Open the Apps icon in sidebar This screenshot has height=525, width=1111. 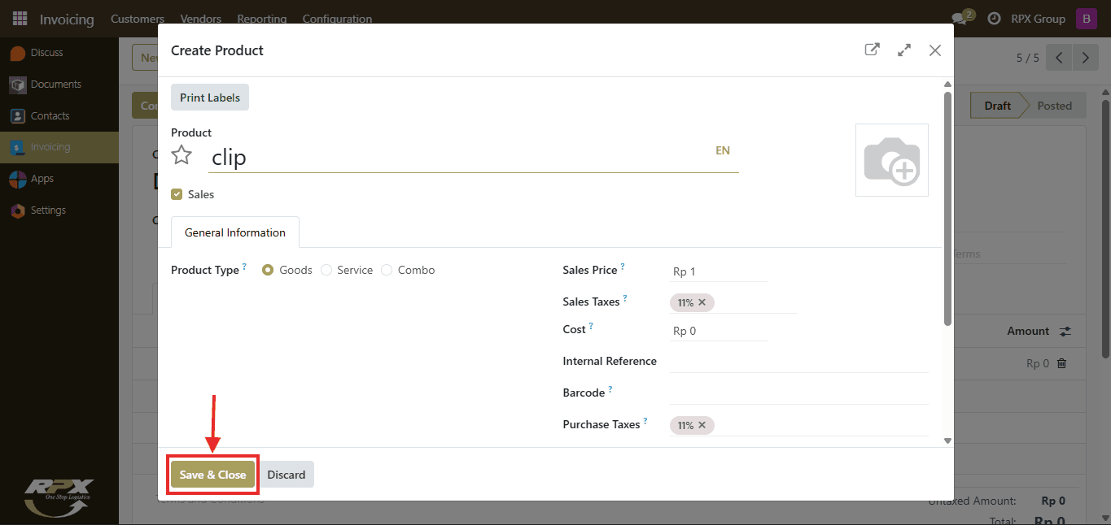point(18,179)
